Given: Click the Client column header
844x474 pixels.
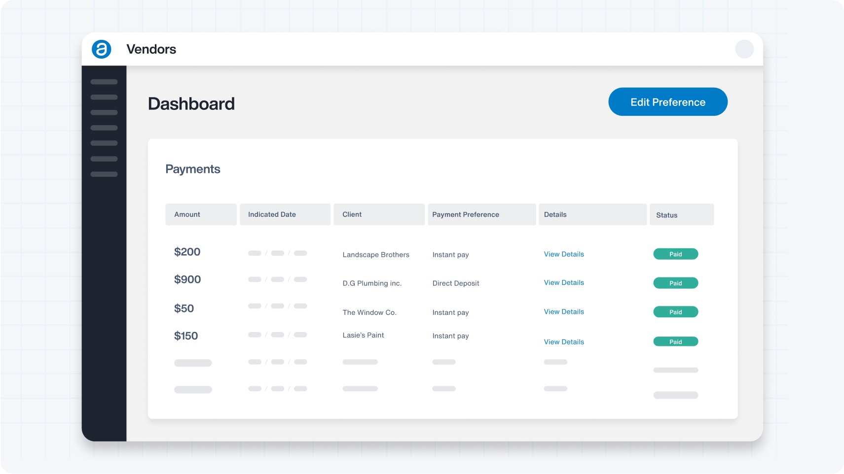Looking at the screenshot, I should pyautogui.click(x=379, y=214).
